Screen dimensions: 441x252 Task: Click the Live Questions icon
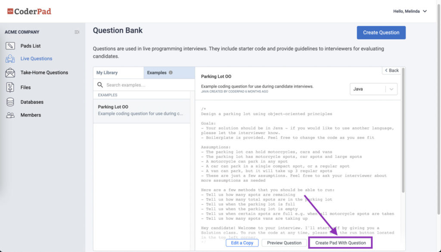(10, 59)
